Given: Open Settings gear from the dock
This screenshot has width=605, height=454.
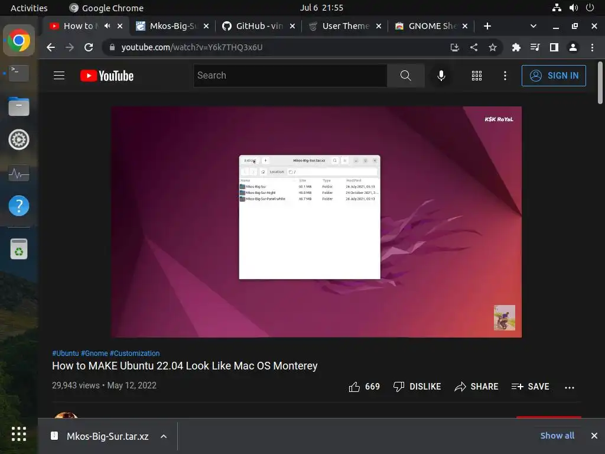Looking at the screenshot, I should coord(18,140).
